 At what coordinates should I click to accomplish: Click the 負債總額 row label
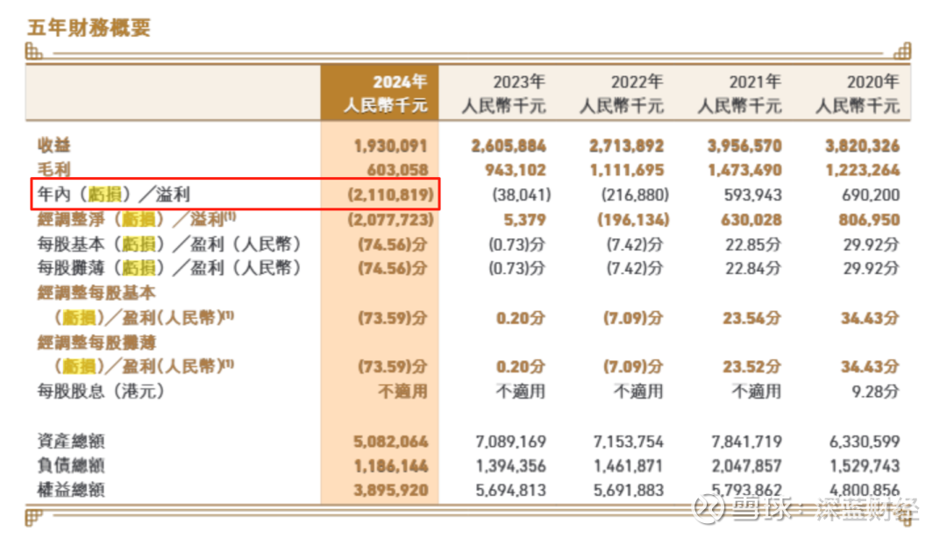tap(71, 465)
